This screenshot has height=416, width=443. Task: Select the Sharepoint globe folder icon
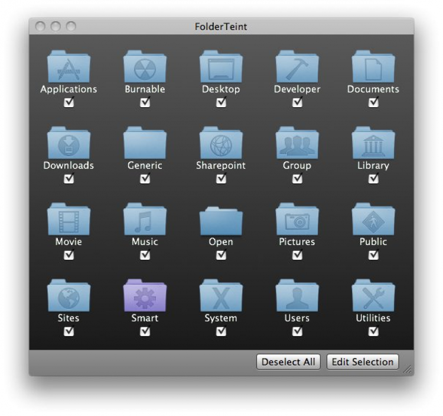pyautogui.click(x=221, y=143)
